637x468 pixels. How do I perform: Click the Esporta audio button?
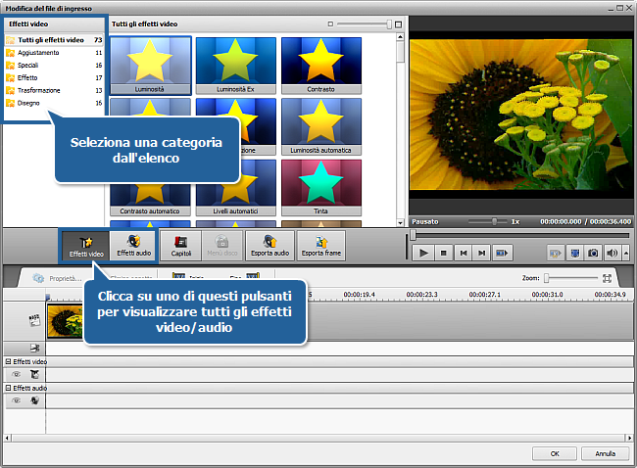point(269,247)
